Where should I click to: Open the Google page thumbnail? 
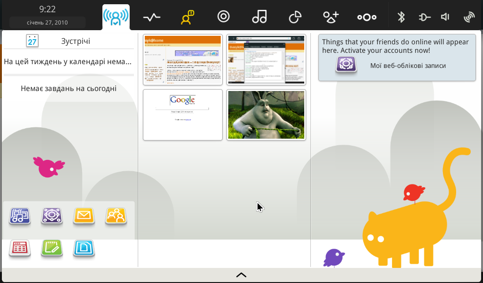(x=183, y=115)
